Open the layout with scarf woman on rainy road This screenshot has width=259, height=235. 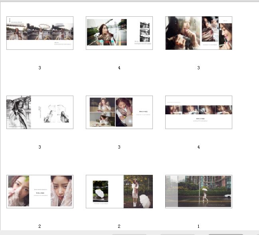119,33
